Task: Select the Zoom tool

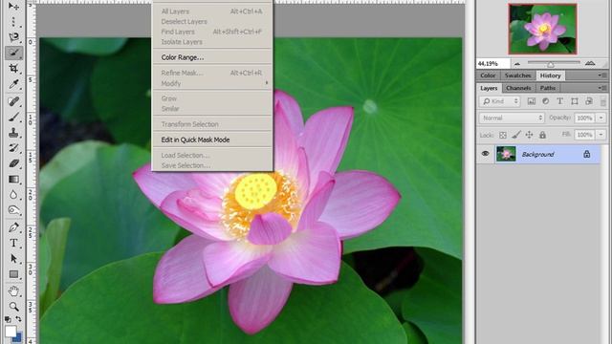Action: tap(13, 307)
